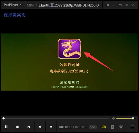139x133 pixels.
Task: Open the hamburger playlist menu
Action: pos(133,127)
